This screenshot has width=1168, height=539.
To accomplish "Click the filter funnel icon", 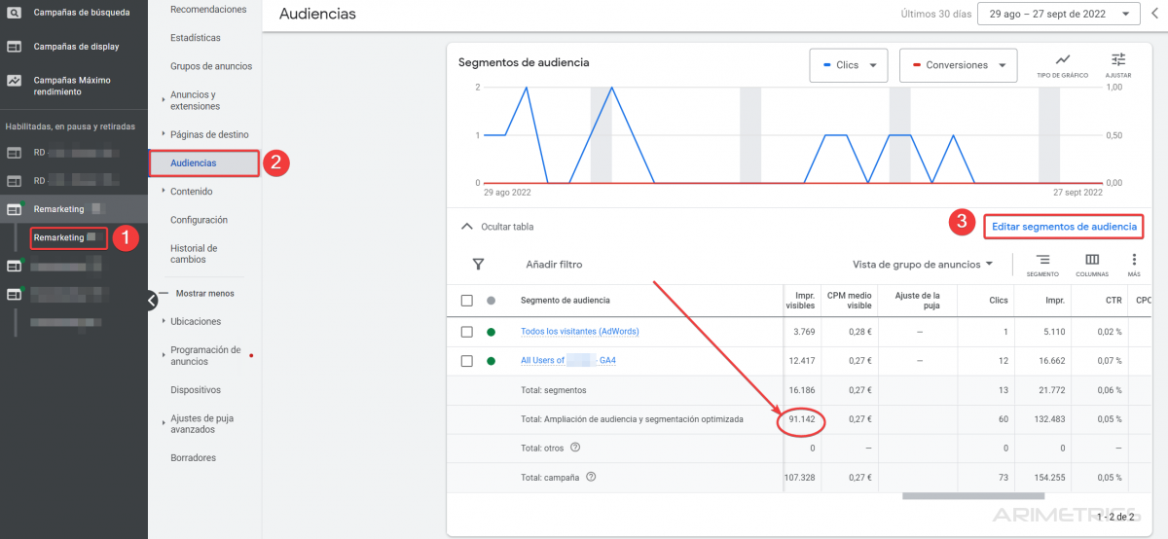I will tap(478, 264).
